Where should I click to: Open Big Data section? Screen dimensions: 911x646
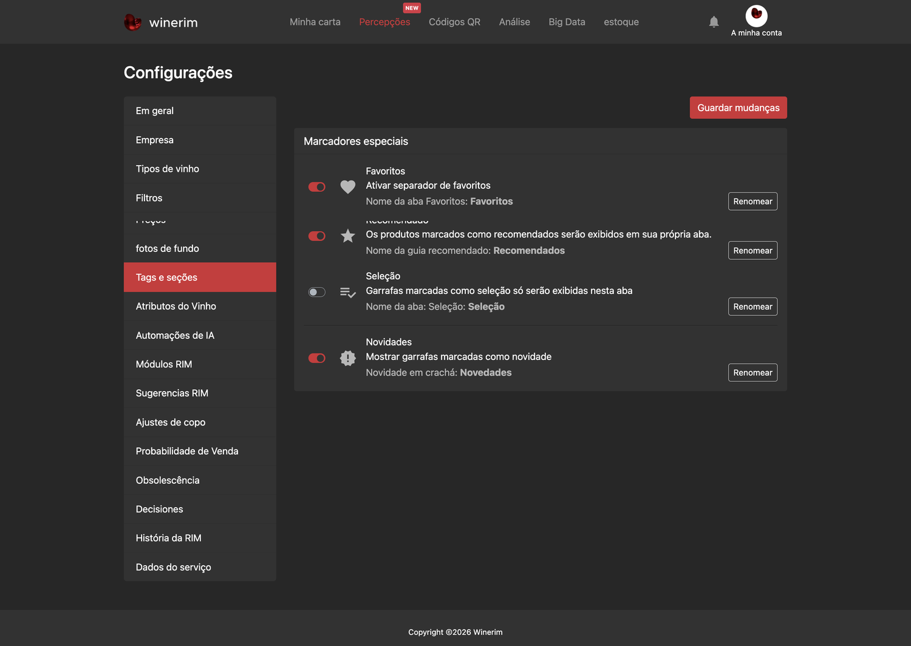(567, 22)
